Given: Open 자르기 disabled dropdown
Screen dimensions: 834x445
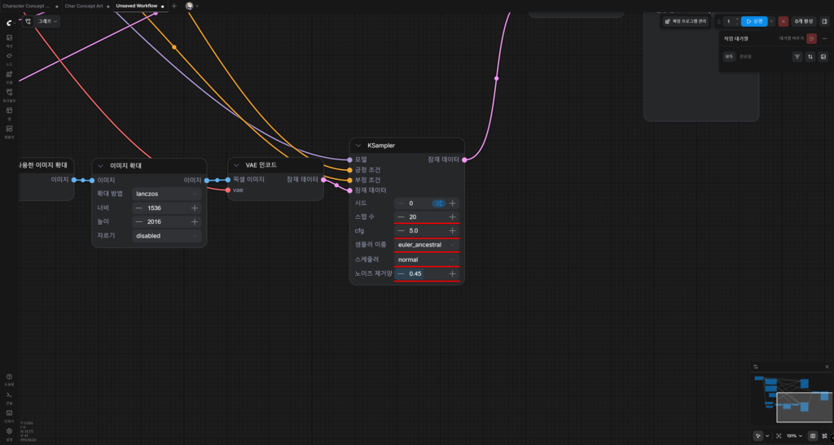Looking at the screenshot, I should [x=166, y=236].
